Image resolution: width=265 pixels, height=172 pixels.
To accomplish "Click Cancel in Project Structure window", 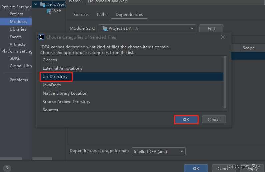I will click(x=224, y=168).
